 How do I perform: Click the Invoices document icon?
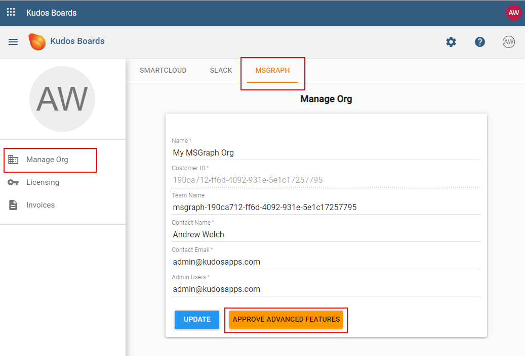click(13, 205)
